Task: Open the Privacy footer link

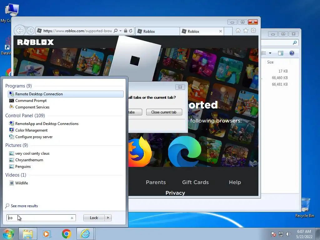Action: tap(175, 193)
